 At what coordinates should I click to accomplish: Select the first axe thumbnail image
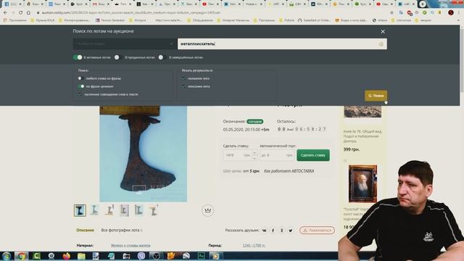(80, 210)
